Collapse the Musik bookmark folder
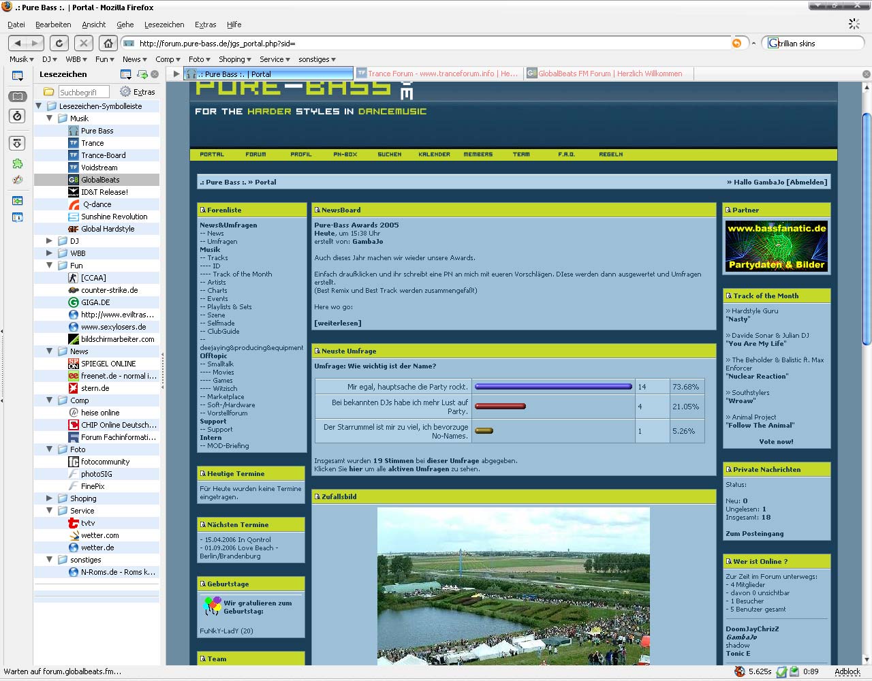872x681 pixels. point(50,118)
